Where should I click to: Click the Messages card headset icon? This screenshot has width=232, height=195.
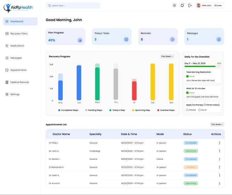click(x=219, y=39)
